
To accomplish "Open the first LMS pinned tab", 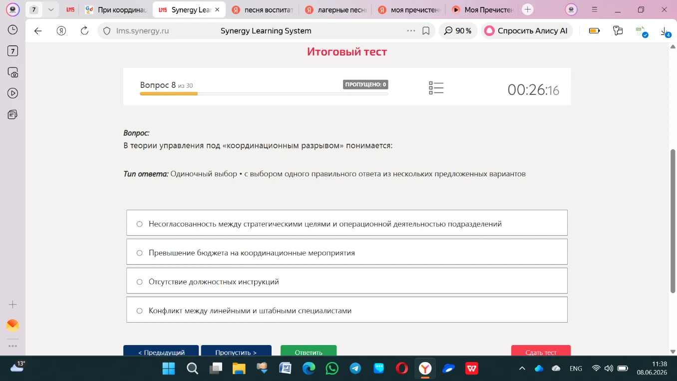I will coord(70,9).
